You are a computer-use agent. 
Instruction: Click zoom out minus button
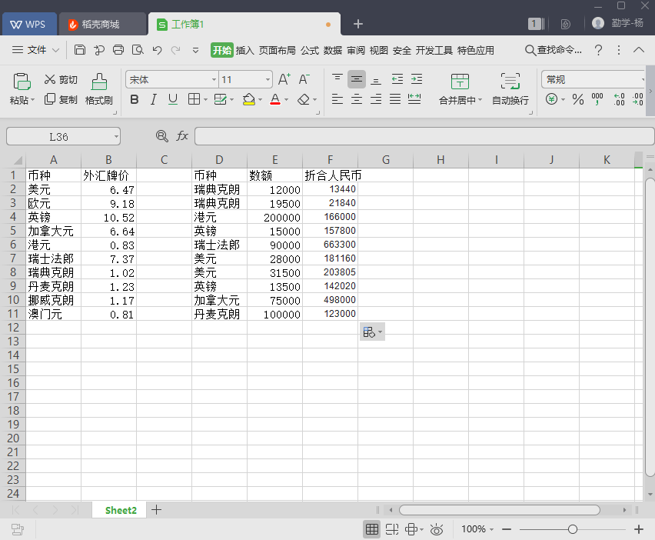[x=507, y=529]
